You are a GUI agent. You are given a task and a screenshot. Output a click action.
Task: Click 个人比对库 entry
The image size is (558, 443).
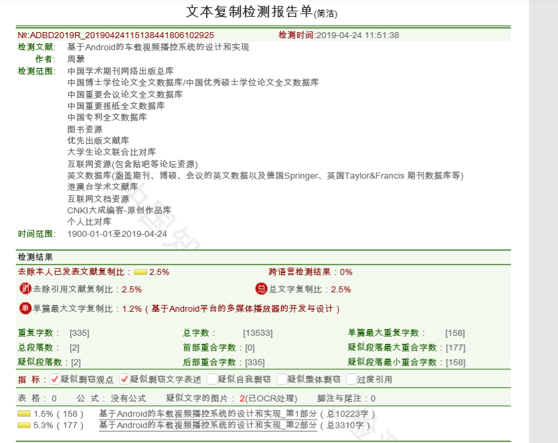click(90, 221)
